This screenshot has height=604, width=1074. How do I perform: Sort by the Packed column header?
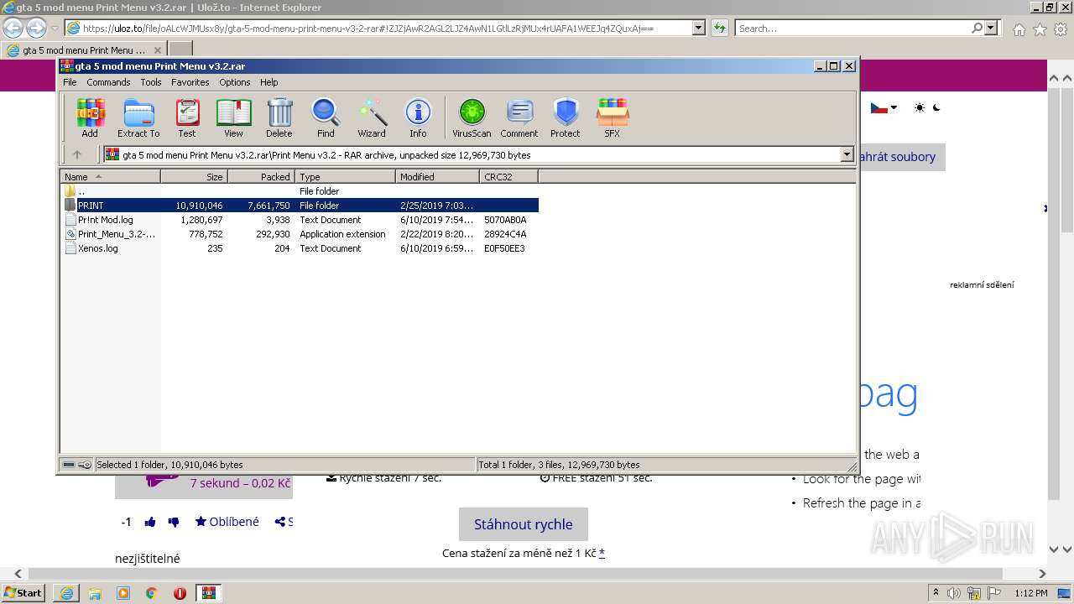coord(261,177)
